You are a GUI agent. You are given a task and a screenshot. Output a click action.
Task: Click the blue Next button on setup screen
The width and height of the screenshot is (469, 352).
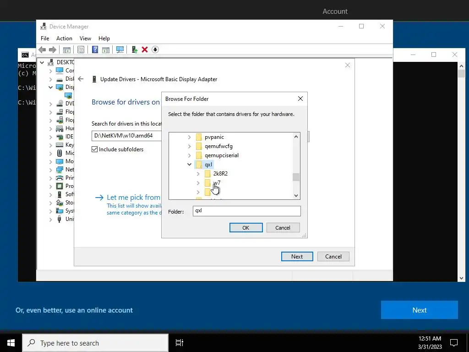coord(420,310)
